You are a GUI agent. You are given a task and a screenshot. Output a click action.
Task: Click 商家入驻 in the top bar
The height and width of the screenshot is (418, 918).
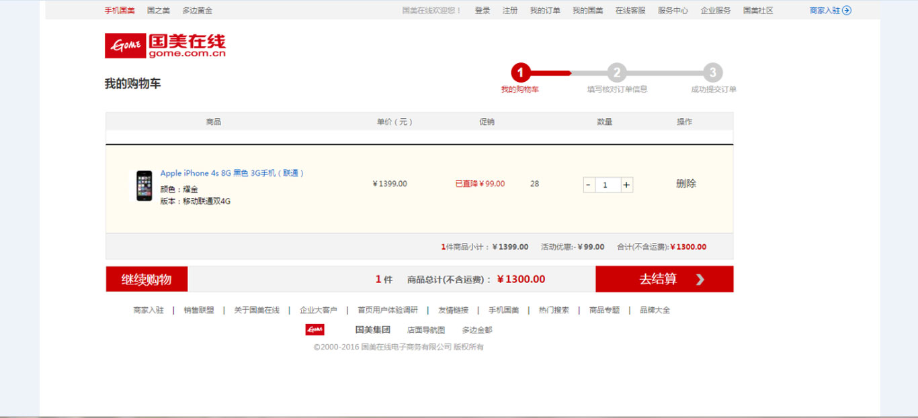(825, 10)
